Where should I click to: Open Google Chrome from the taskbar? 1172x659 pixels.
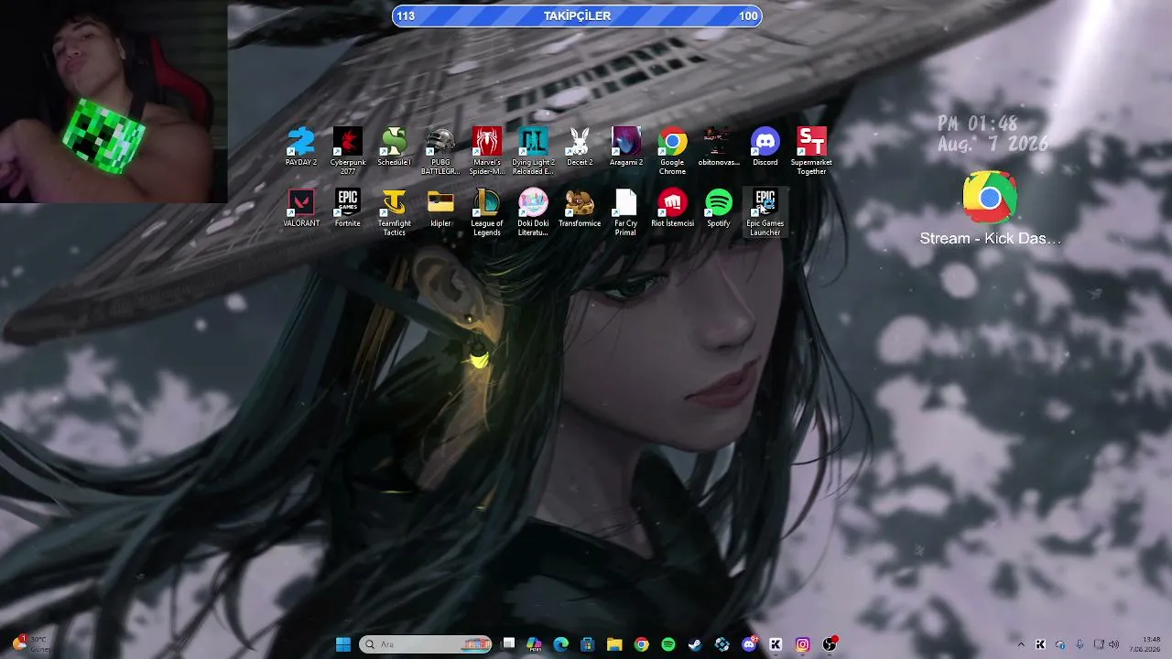tap(642, 644)
